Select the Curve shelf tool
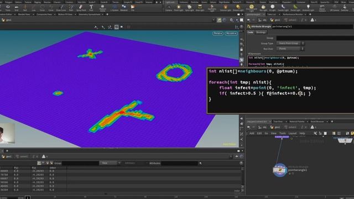 [51, 8]
